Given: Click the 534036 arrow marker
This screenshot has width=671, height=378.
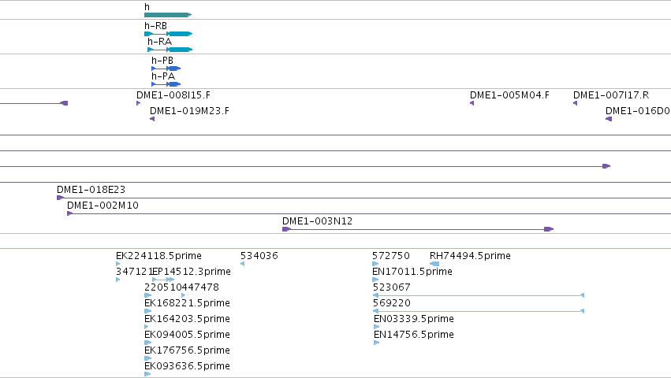Looking at the screenshot, I should pos(242,264).
